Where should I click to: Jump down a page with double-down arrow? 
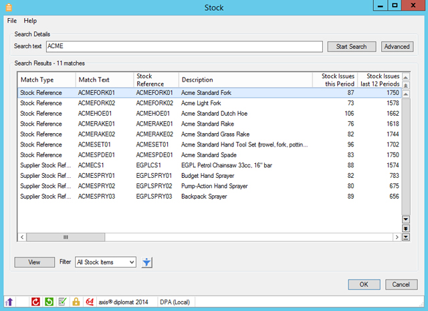point(406,228)
